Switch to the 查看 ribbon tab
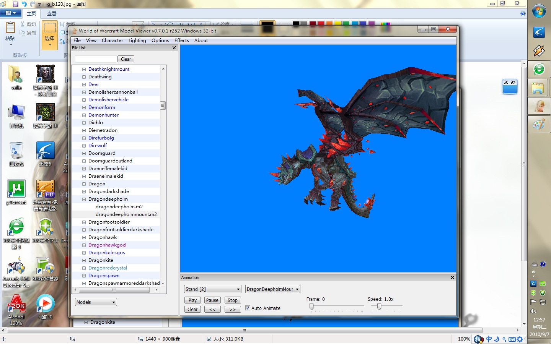The height and width of the screenshot is (344, 551). pos(52,13)
